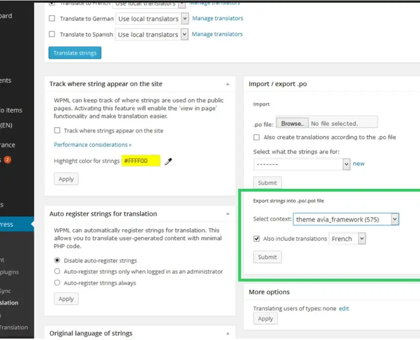Tick Also create translations according to .po

pos(256,137)
